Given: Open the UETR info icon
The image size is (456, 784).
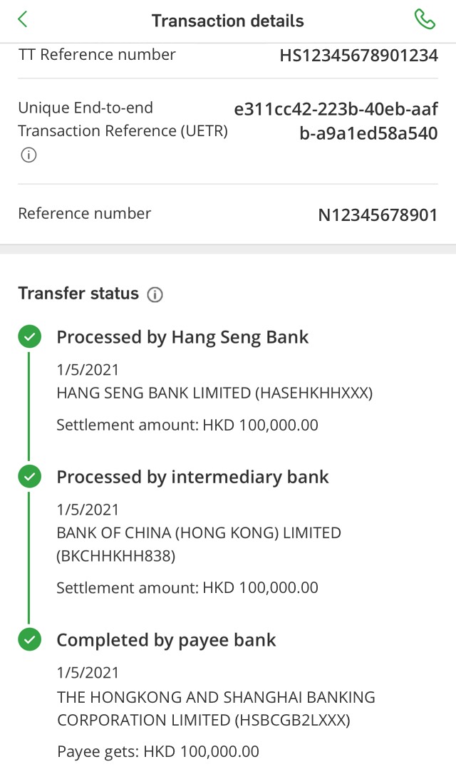Looking at the screenshot, I should 28,155.
